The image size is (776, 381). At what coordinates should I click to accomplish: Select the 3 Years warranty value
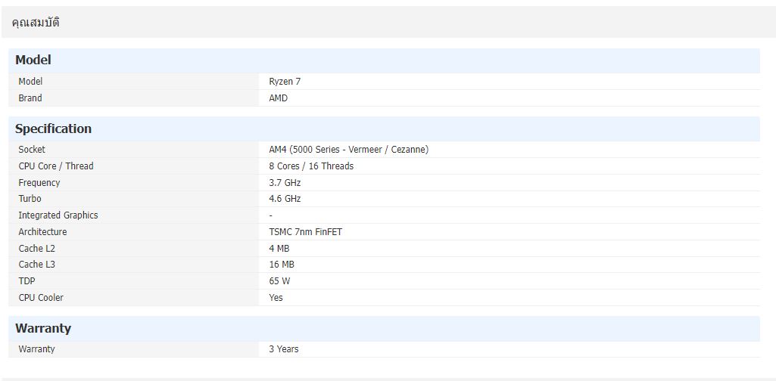click(x=283, y=349)
